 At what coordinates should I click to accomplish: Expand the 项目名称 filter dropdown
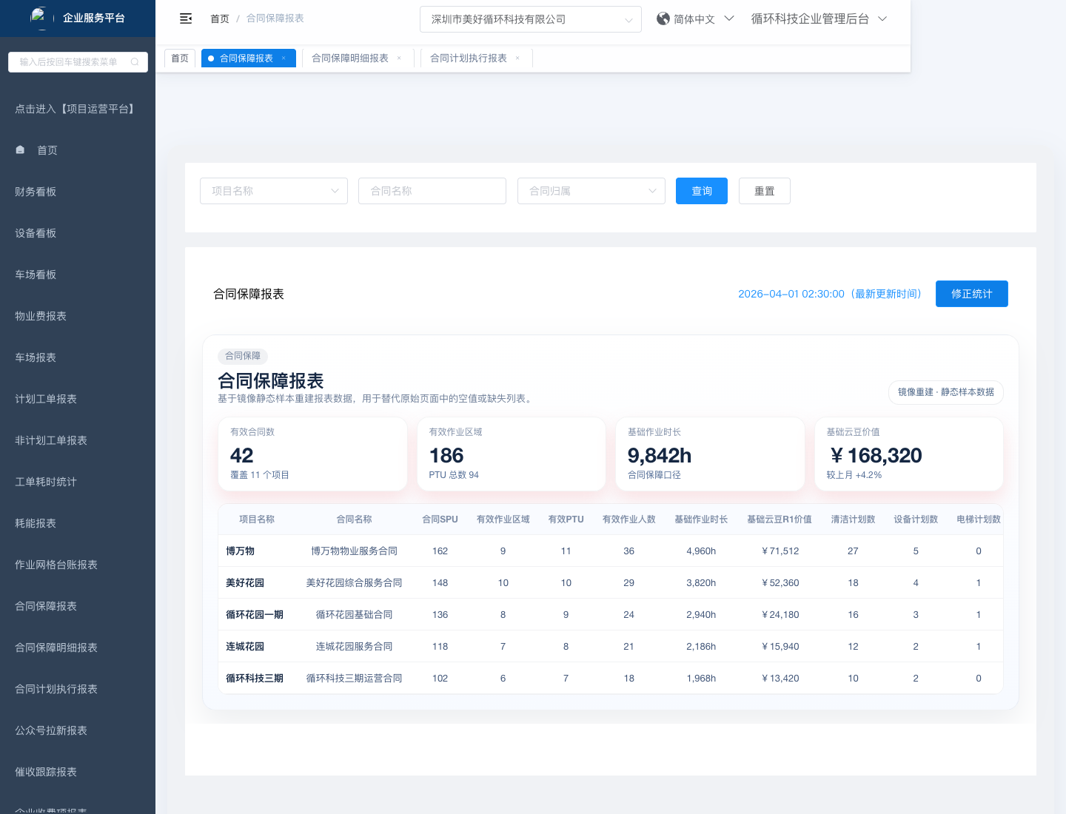273,191
